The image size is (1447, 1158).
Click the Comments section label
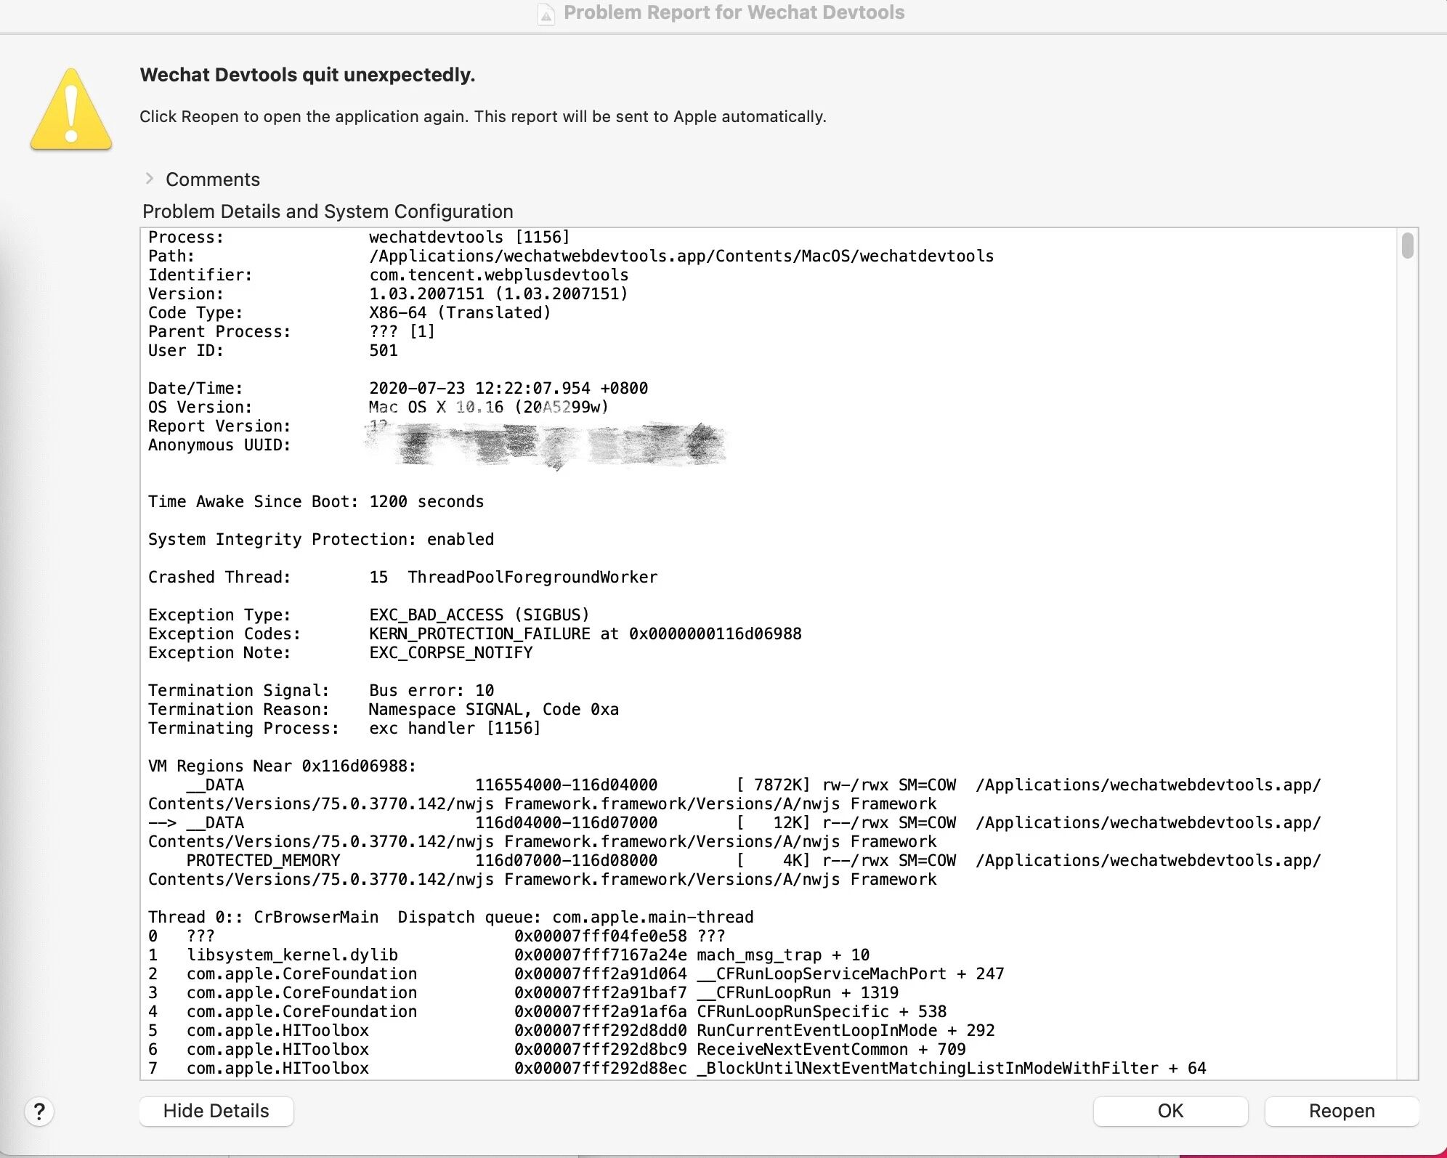click(x=212, y=179)
